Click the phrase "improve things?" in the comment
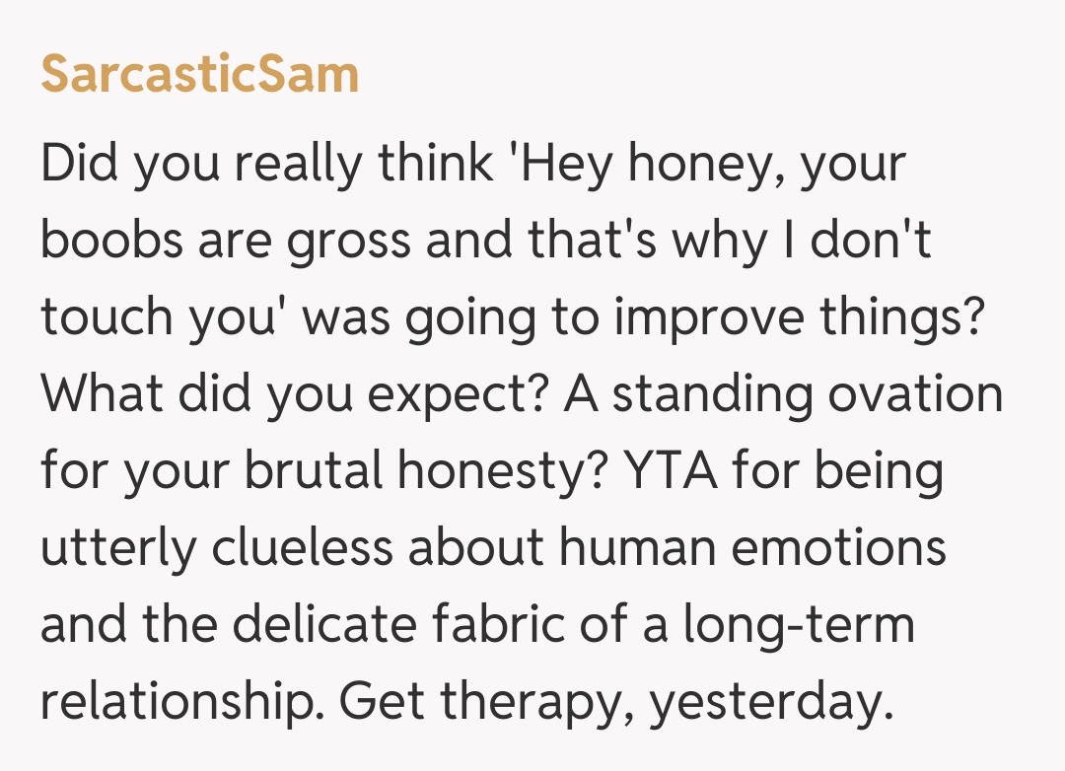The image size is (1065, 771). click(x=799, y=318)
